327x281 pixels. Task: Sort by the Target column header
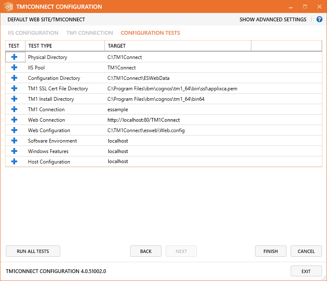178,46
